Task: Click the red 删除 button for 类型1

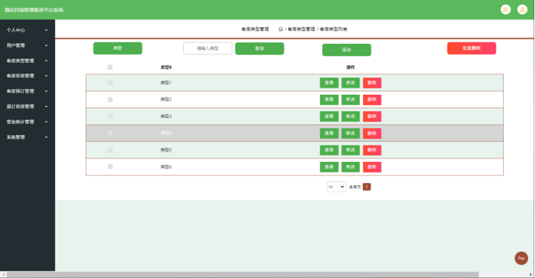Action: point(372,83)
